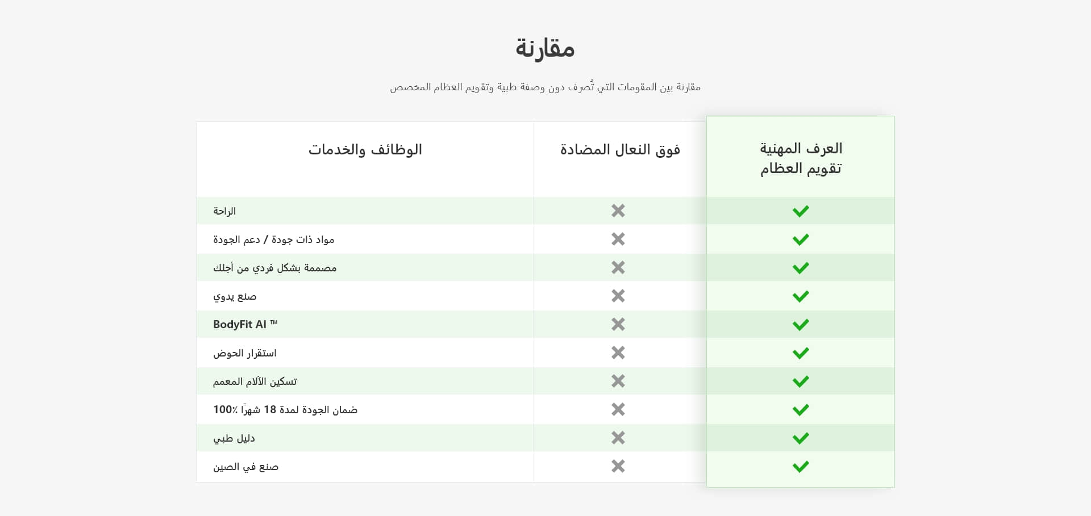Viewport: 1091px width, 516px height.
Task: Click the green checkmark for صنع في الصين
Action: (800, 467)
